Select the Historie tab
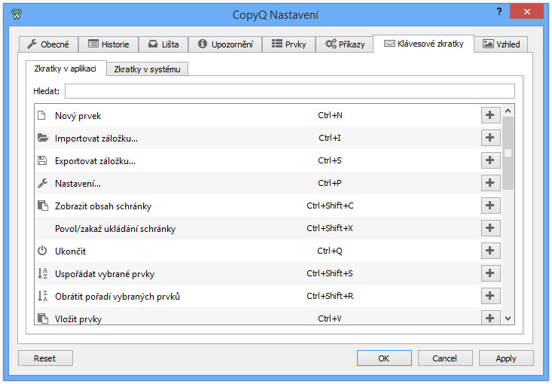This screenshot has width=552, height=384. click(x=108, y=44)
